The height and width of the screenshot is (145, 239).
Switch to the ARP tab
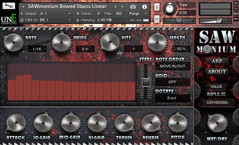tap(217, 61)
